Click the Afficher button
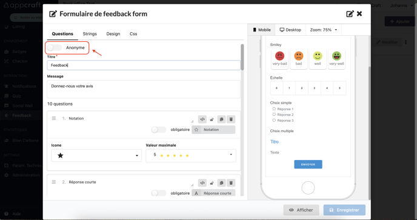 coord(301,210)
